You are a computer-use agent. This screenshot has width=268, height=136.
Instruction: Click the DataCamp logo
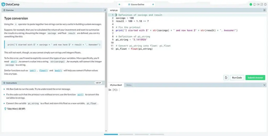click(10, 4)
